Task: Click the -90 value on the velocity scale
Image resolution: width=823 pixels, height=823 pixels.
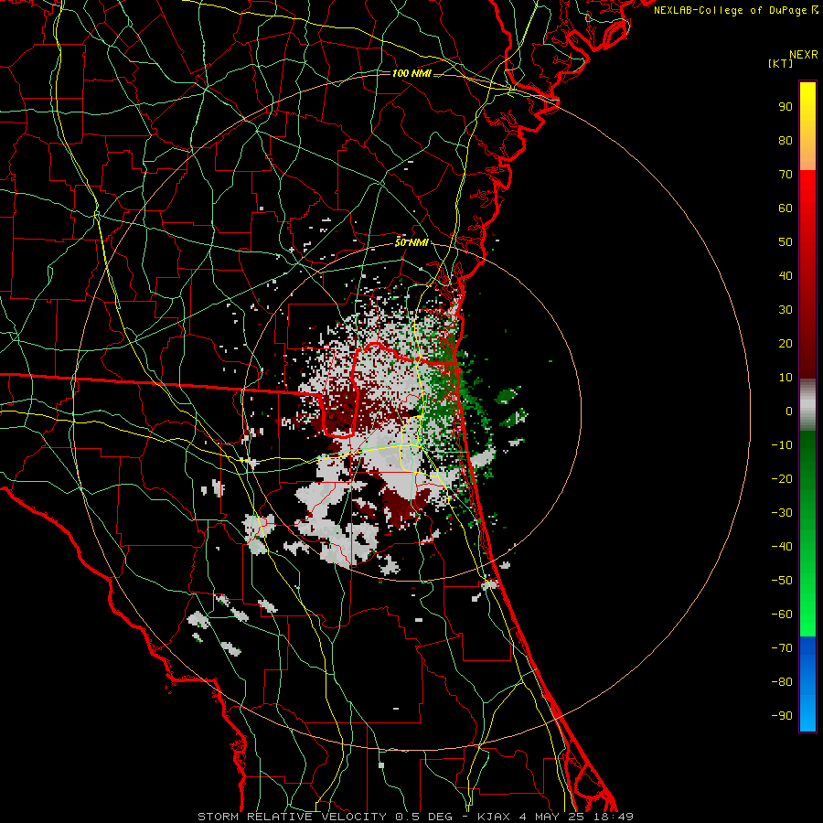Action: [x=782, y=716]
